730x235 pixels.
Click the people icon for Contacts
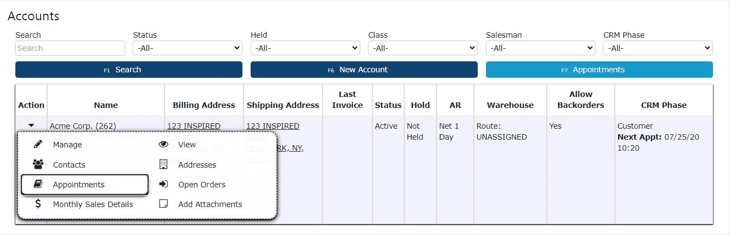(38, 164)
